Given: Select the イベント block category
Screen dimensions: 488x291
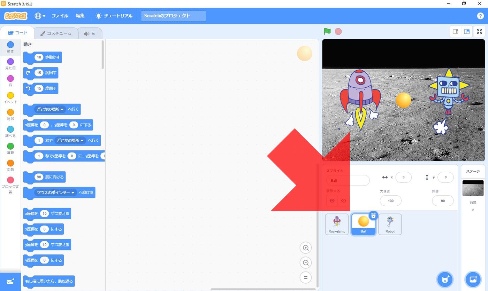Looking at the screenshot, I should (10, 98).
